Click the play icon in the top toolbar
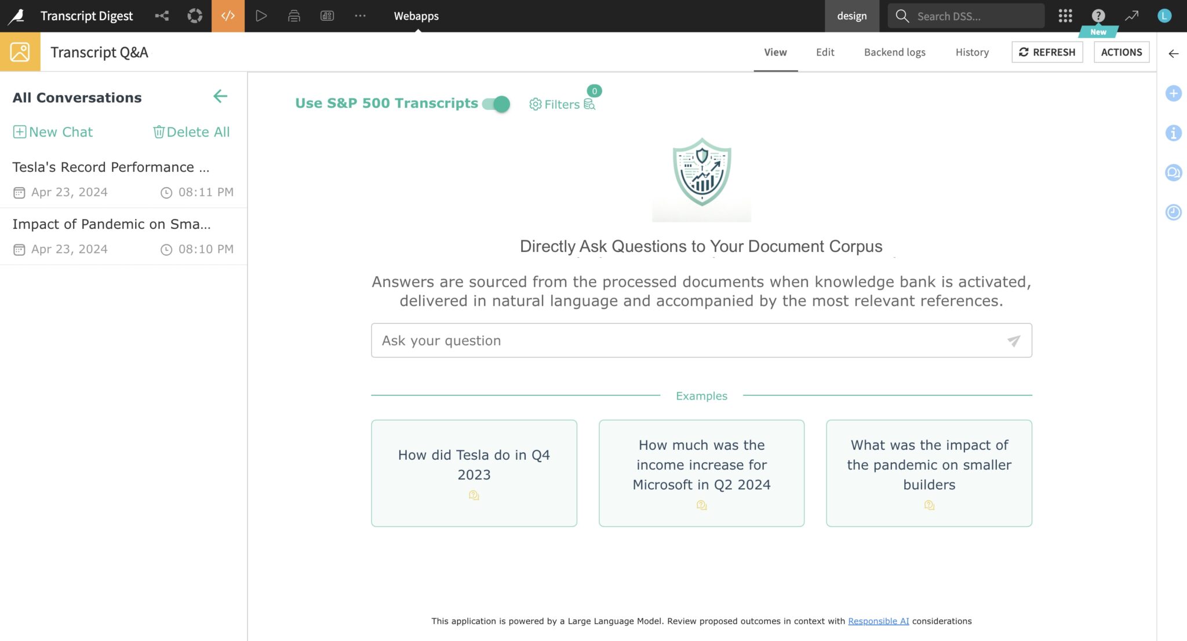 pos(261,16)
